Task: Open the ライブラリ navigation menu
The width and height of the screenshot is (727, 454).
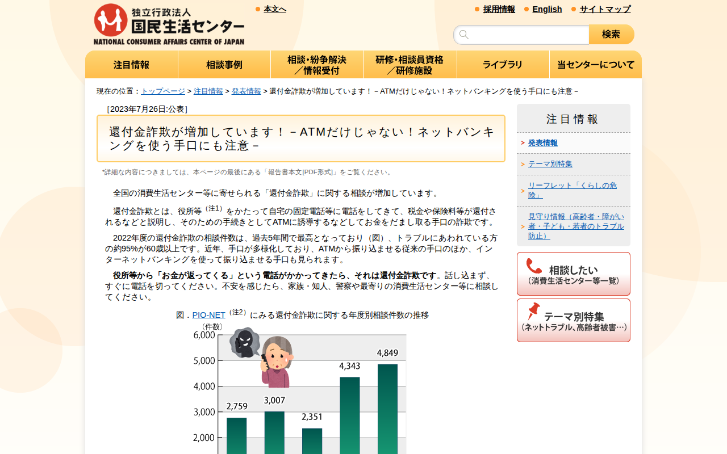Action: pos(503,65)
